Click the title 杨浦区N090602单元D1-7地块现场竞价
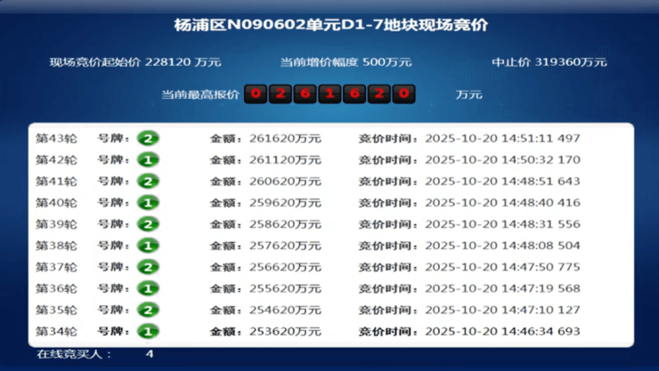This screenshot has height=371, width=659. [x=331, y=25]
